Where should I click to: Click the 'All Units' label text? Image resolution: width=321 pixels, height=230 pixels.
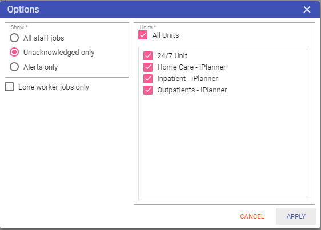[166, 35]
